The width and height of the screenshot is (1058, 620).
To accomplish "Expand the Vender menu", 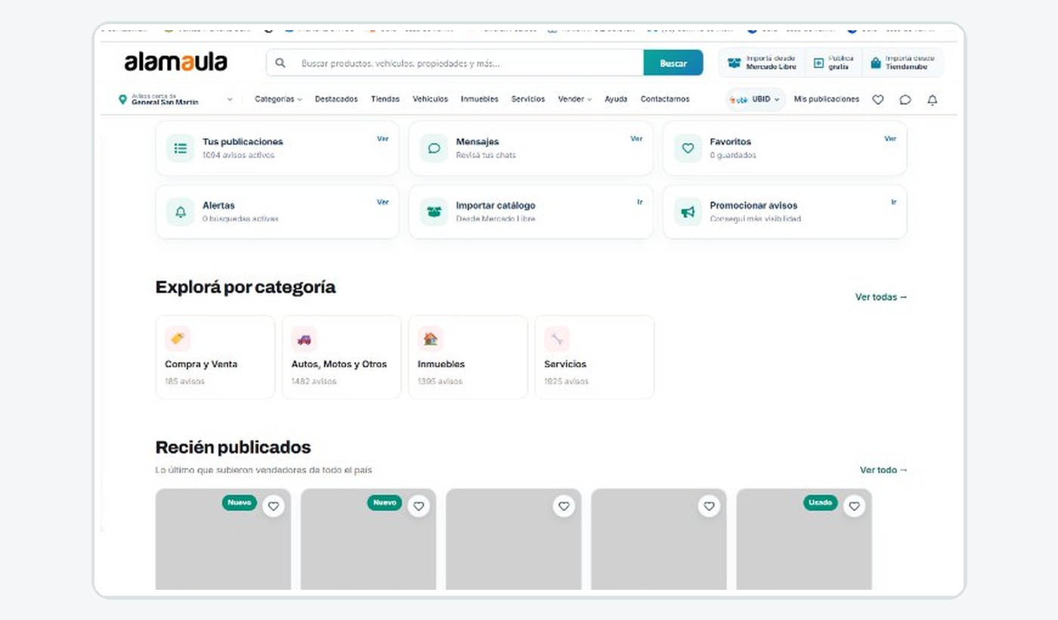I will point(574,99).
